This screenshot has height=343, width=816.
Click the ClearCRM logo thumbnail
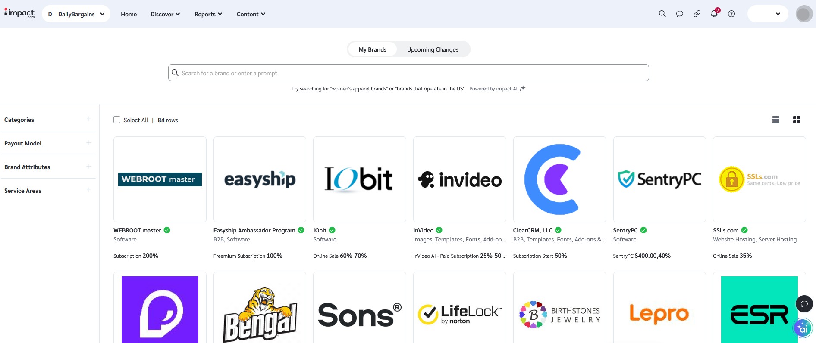coord(560,179)
